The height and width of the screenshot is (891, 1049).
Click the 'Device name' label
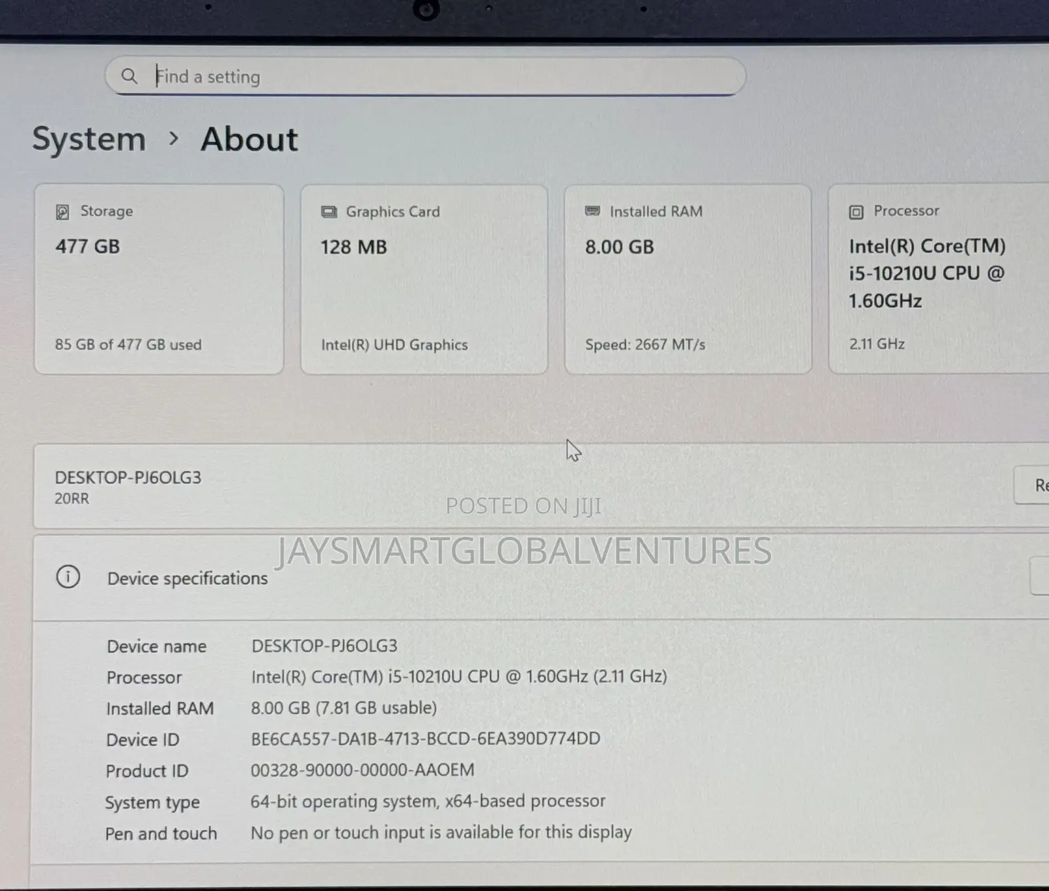(x=157, y=646)
